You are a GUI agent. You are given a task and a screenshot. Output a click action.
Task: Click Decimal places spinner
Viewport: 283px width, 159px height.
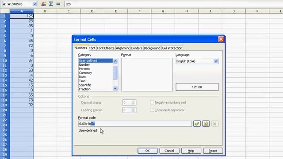[134, 102]
